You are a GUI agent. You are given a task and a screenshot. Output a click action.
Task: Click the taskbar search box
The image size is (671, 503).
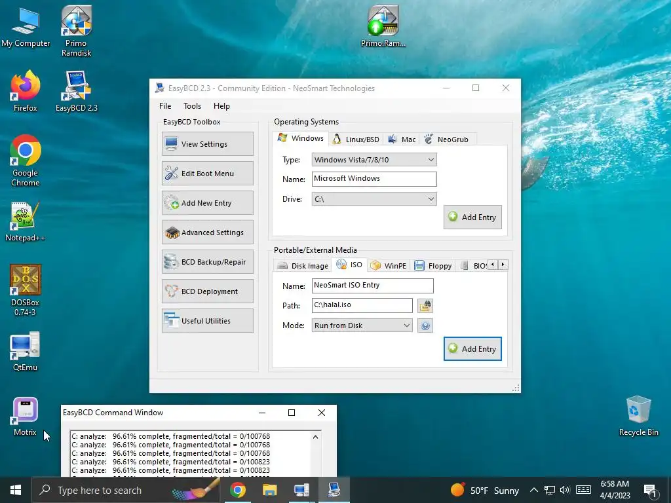(x=126, y=490)
